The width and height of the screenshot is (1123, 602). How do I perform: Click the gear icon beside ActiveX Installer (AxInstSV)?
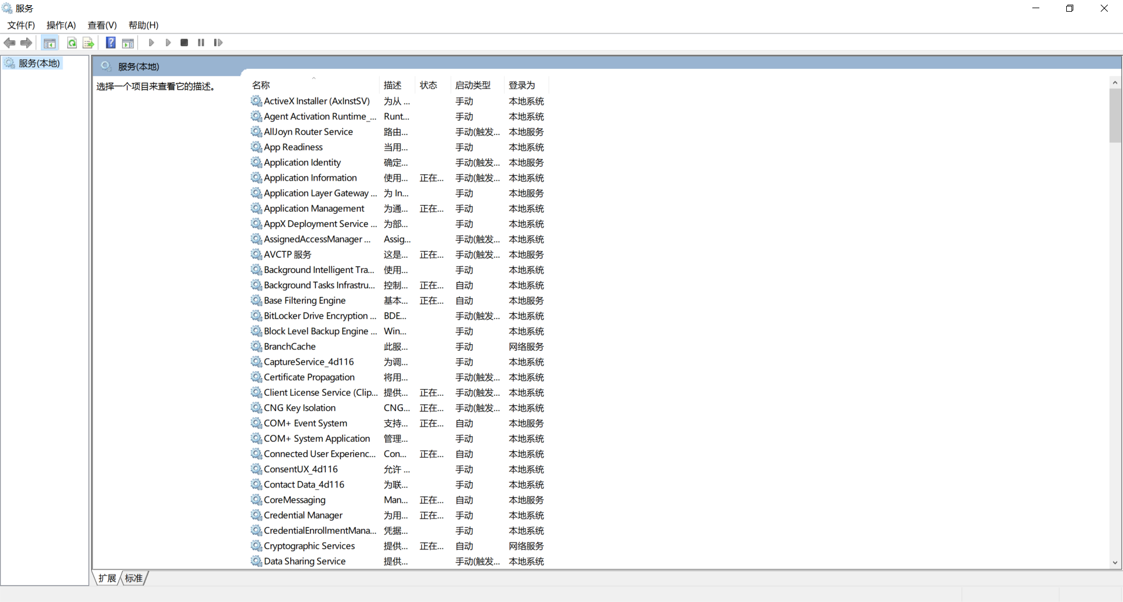pyautogui.click(x=256, y=101)
